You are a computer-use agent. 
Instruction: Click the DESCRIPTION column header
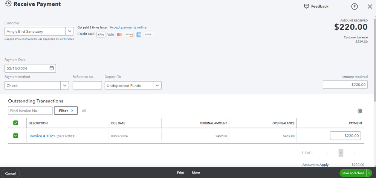[38, 123]
